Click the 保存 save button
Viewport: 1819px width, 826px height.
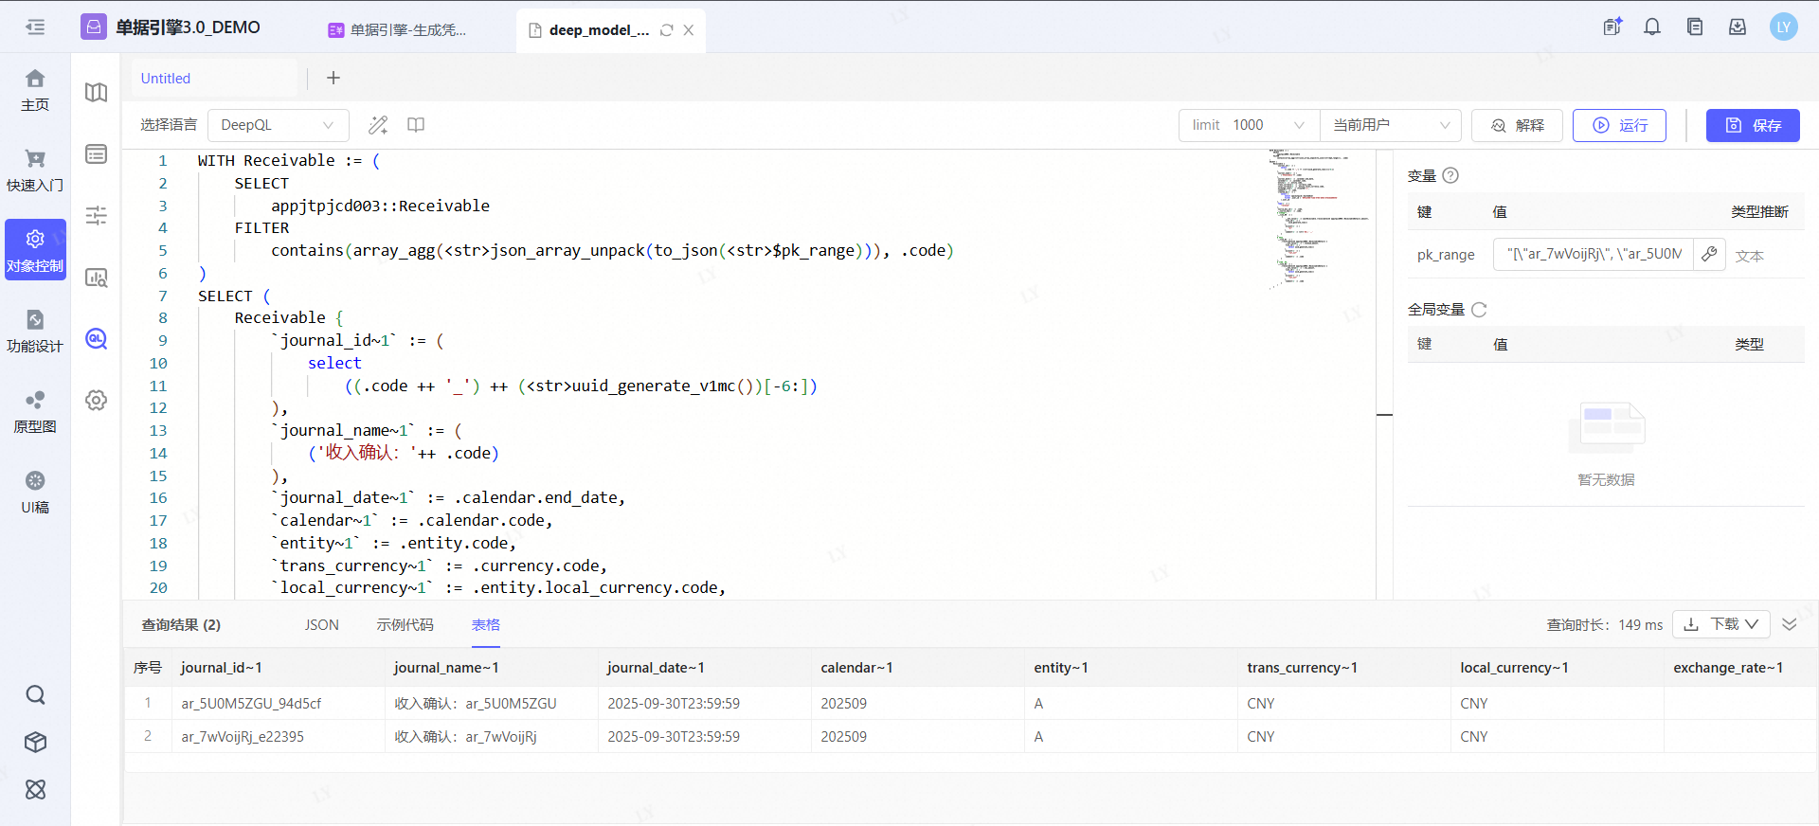pos(1753,125)
